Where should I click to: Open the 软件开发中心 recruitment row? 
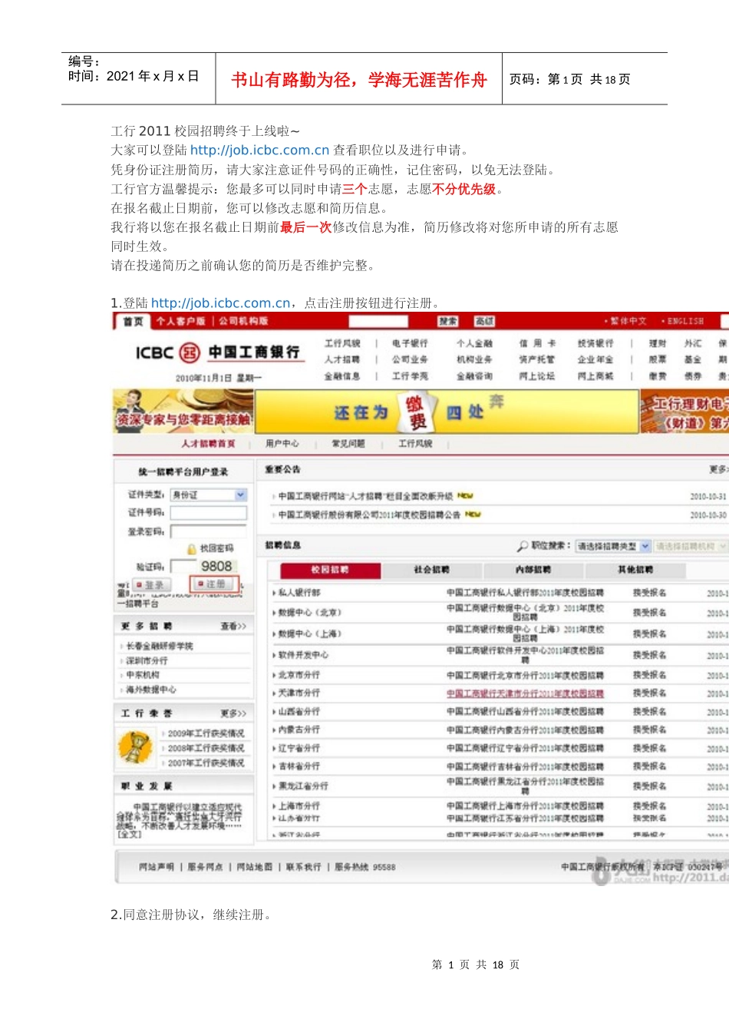[303, 655]
